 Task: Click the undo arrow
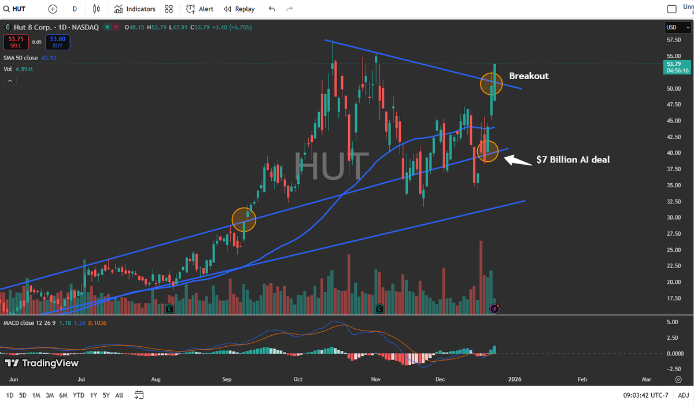272,9
